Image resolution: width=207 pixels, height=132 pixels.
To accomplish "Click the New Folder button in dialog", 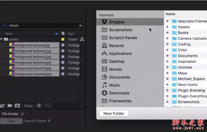I will point(114,113).
